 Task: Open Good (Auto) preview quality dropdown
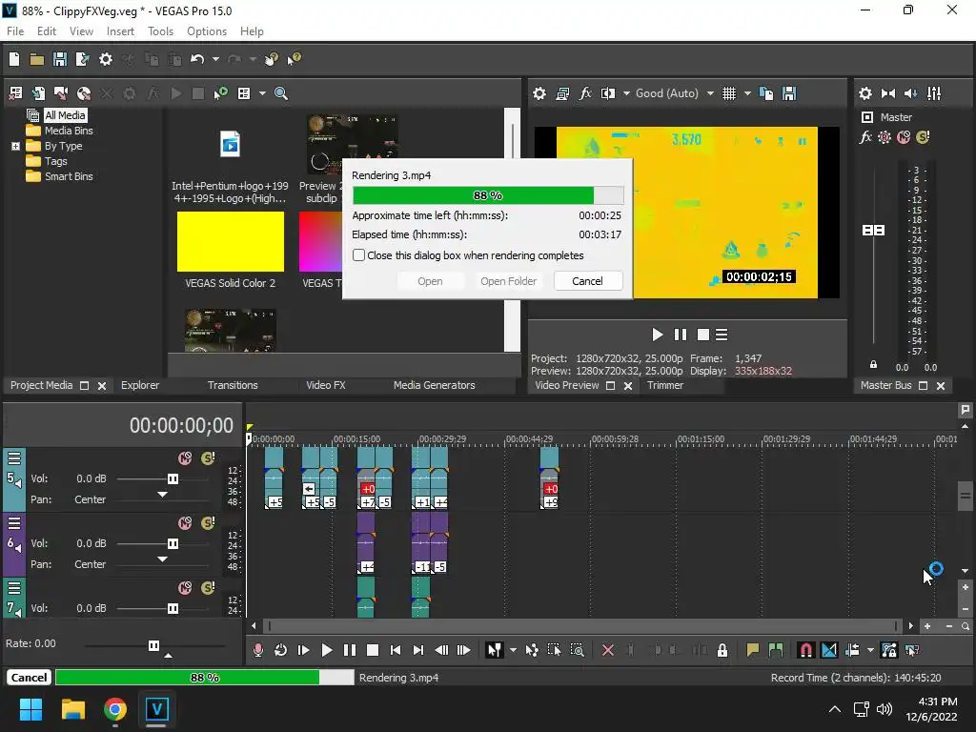click(710, 93)
